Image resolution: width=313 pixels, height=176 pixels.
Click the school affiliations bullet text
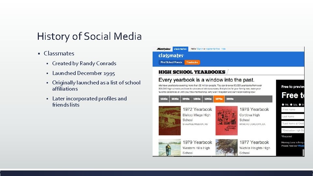click(96, 86)
